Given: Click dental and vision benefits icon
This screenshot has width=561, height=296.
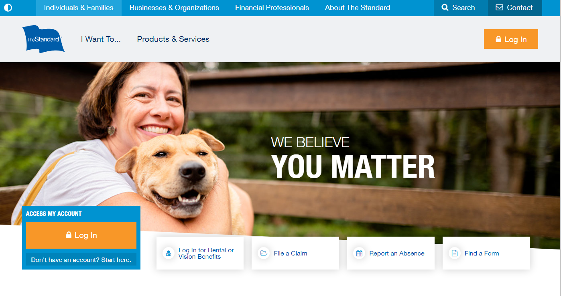Looking at the screenshot, I should pos(169,253).
